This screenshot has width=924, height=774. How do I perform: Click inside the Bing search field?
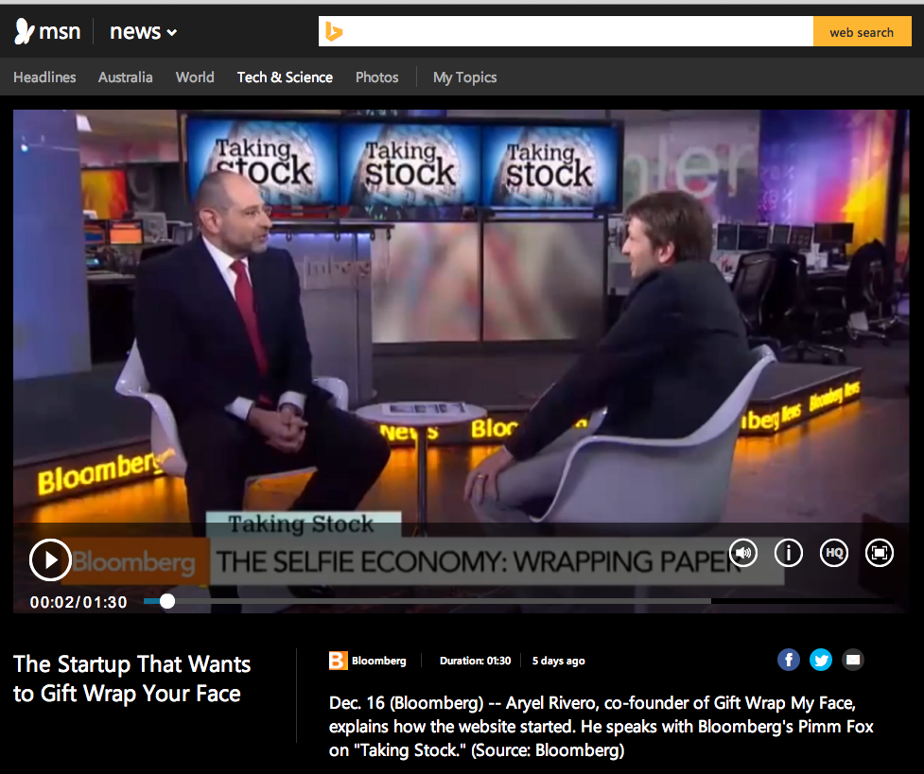point(567,31)
